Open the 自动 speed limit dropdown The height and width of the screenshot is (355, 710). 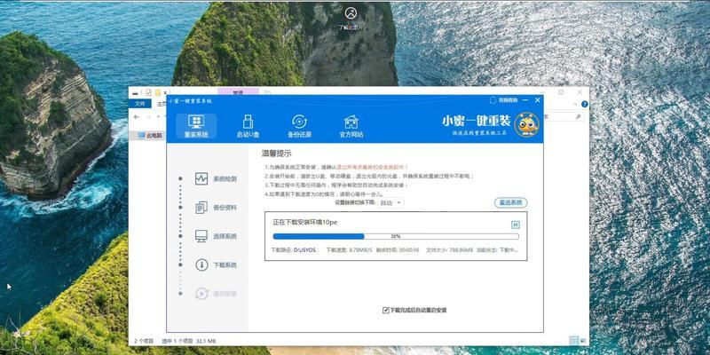pos(390,203)
